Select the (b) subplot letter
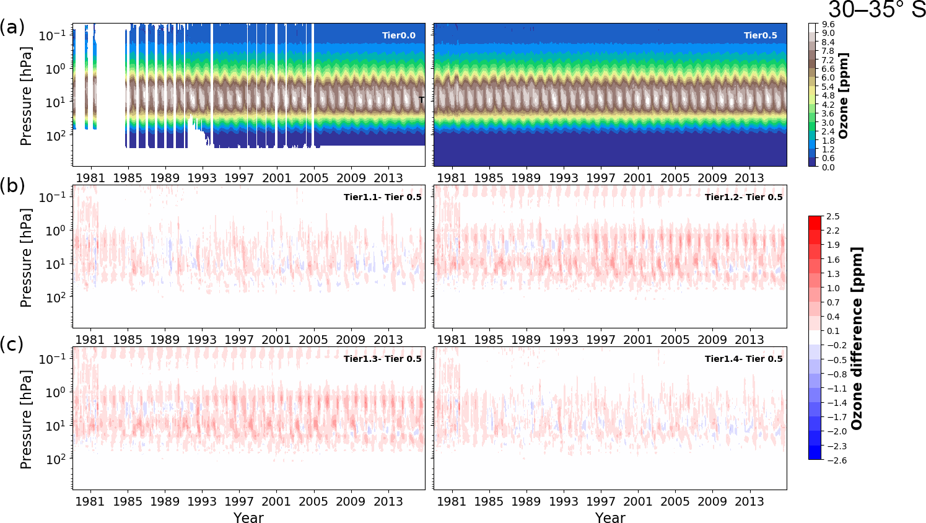Screen dimensions: 926x523 coord(12,185)
